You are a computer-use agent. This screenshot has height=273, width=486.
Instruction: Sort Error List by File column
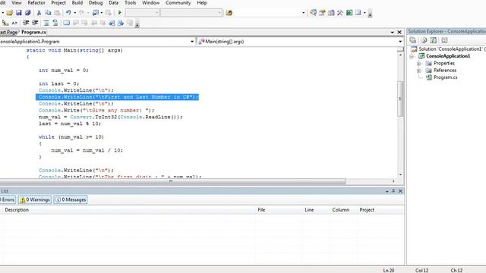pyautogui.click(x=261, y=210)
